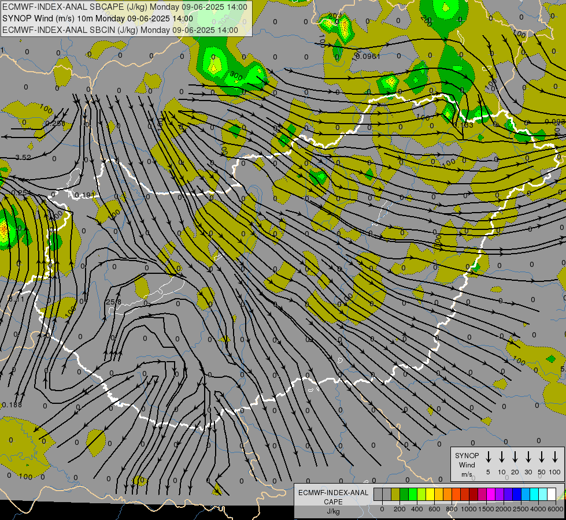Click the SYNOP Wind 10m title line
Screen dimensions: 566x520
pyautogui.click(x=98, y=18)
